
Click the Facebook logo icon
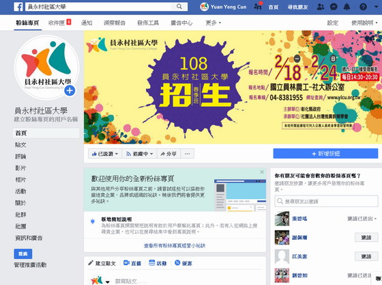[18, 7]
